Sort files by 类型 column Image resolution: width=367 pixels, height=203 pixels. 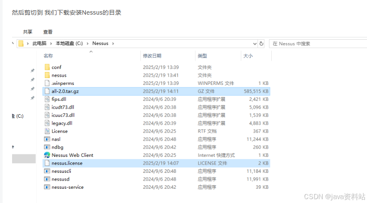(x=202, y=56)
